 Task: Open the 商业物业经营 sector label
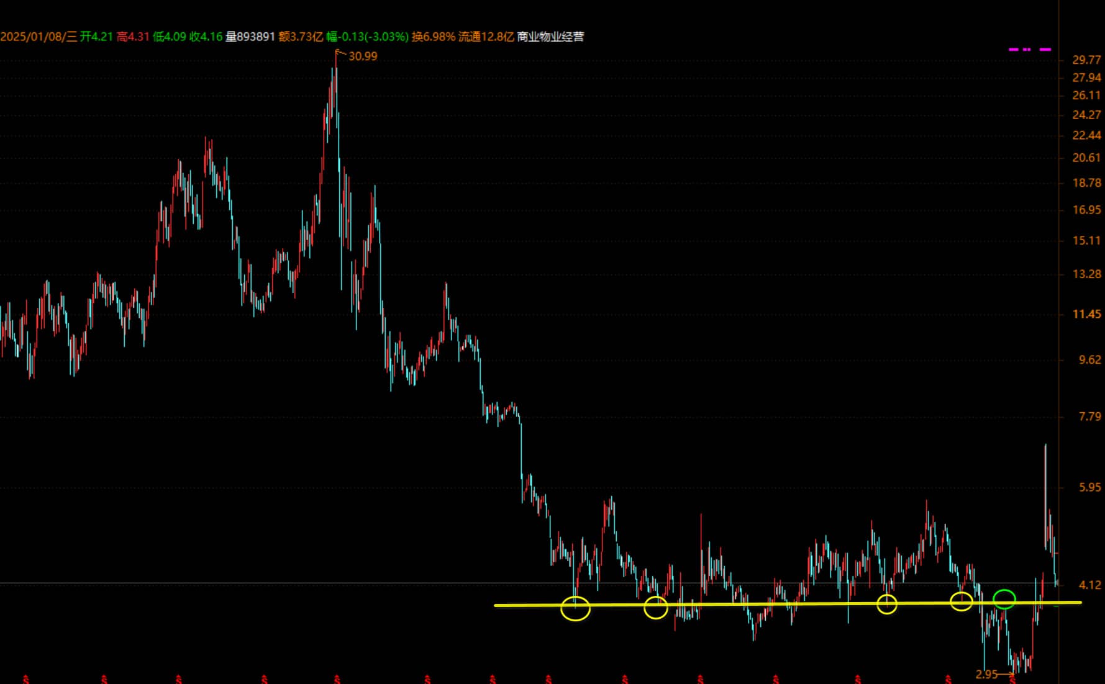point(550,37)
